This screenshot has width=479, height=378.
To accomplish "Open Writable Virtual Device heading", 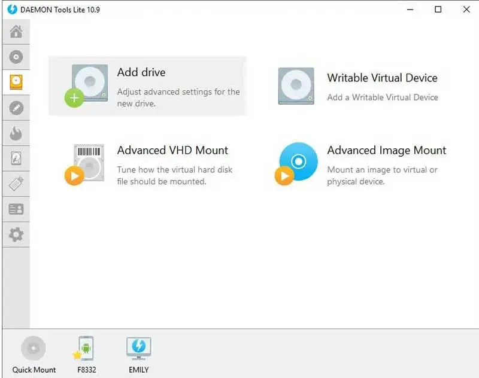I will [382, 78].
